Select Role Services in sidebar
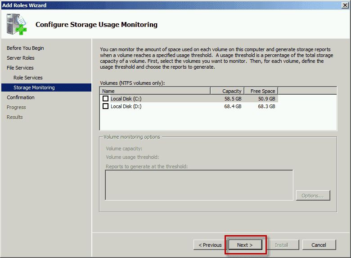Screen dimensions: 351x258 click(x=28, y=78)
